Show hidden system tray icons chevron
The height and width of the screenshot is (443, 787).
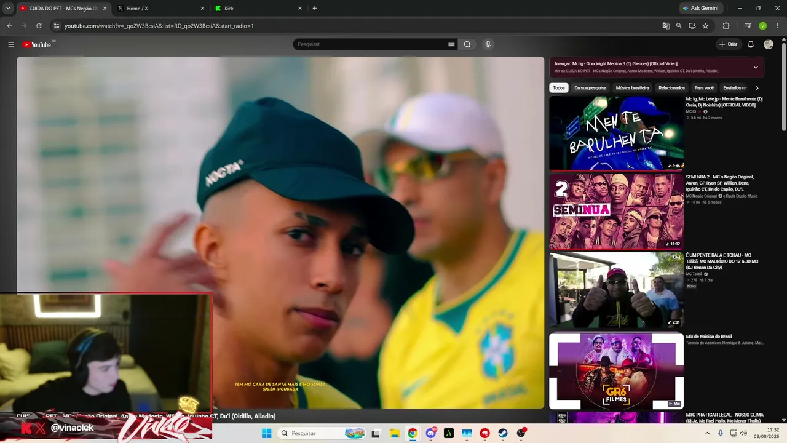[707, 433]
